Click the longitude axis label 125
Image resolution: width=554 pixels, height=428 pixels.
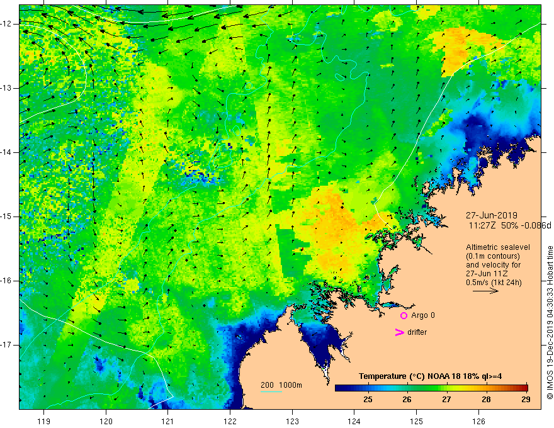point(417,421)
